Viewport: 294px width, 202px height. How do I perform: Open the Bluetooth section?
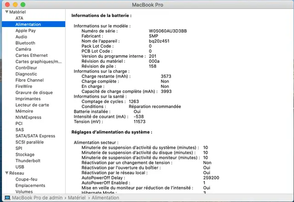tap(25, 43)
